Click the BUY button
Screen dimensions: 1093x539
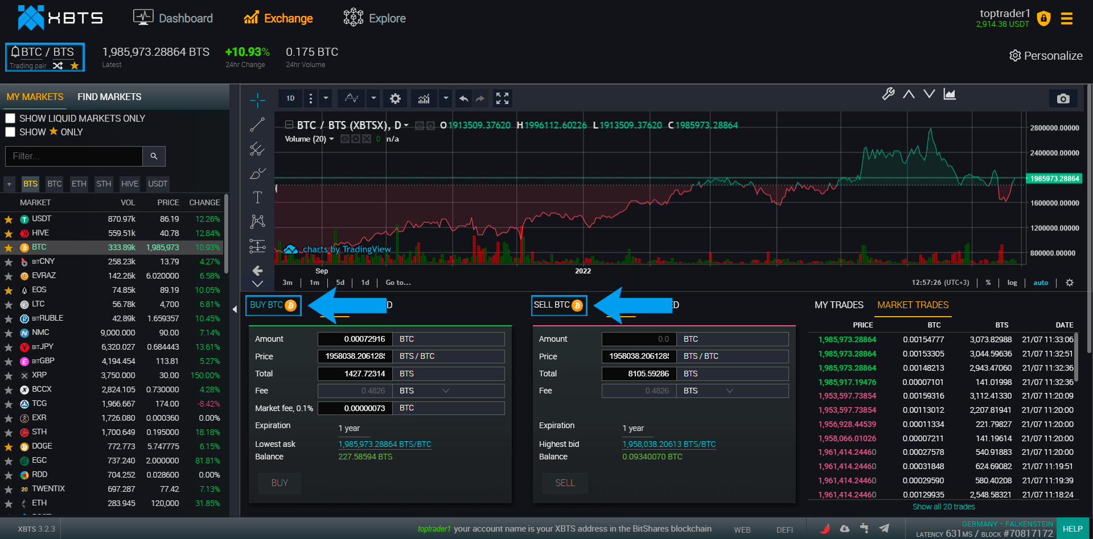tap(280, 483)
